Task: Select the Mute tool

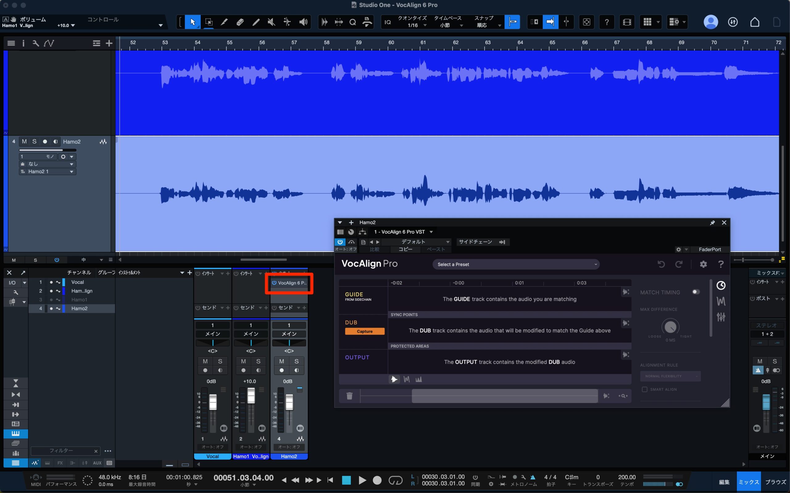Action: pos(271,22)
